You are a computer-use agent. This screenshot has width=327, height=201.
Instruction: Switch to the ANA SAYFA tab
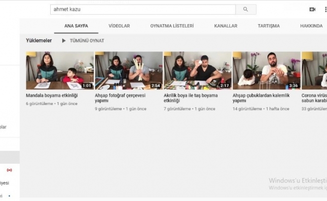click(76, 26)
